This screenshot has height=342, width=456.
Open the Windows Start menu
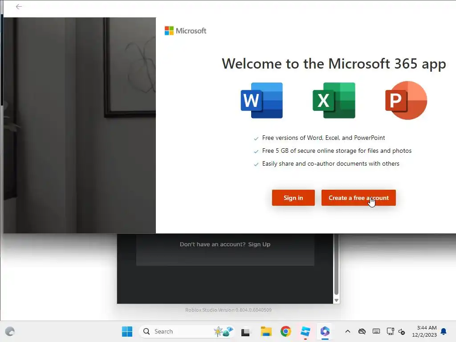[127, 331]
